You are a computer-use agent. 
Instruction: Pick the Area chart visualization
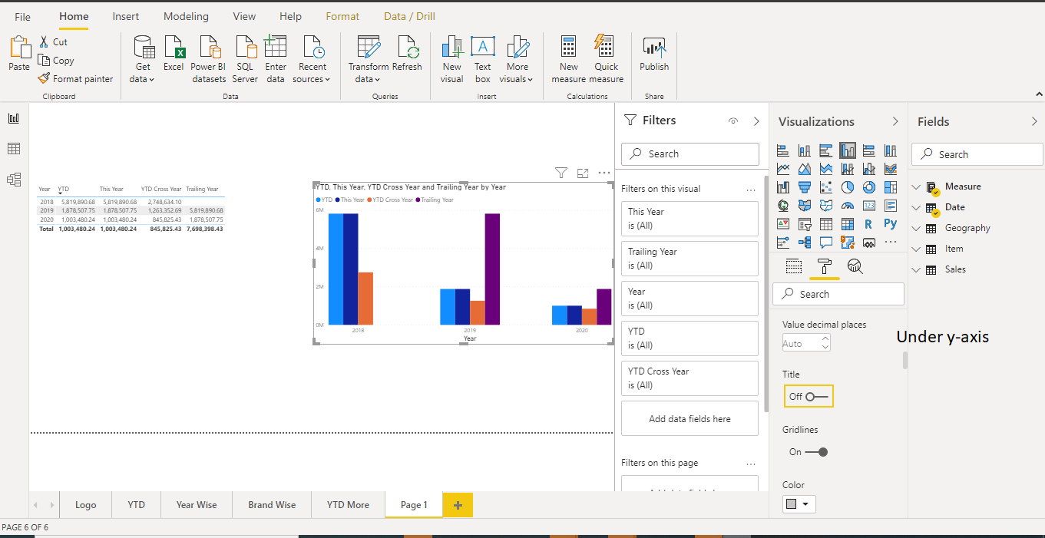coord(805,169)
